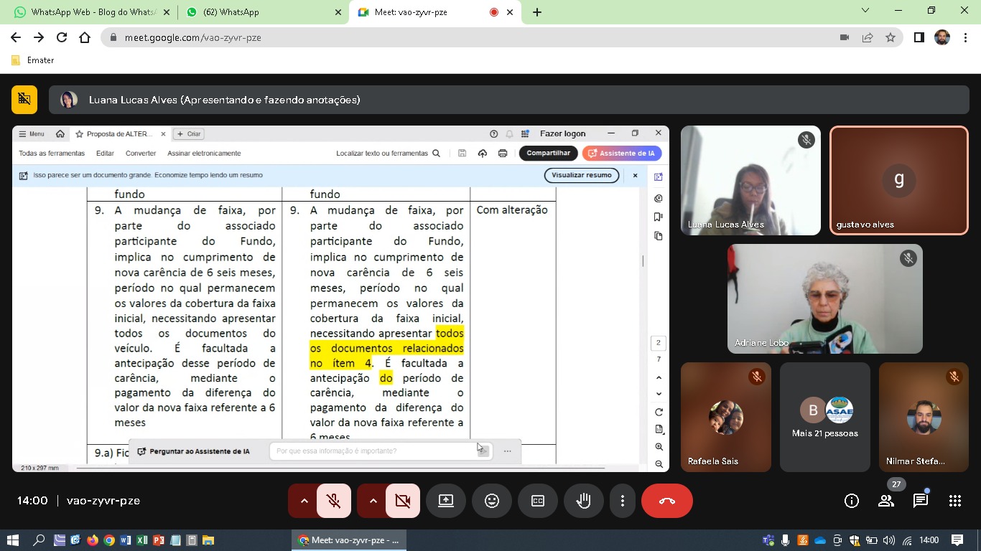Click the present screen icon

pyautogui.click(x=446, y=501)
